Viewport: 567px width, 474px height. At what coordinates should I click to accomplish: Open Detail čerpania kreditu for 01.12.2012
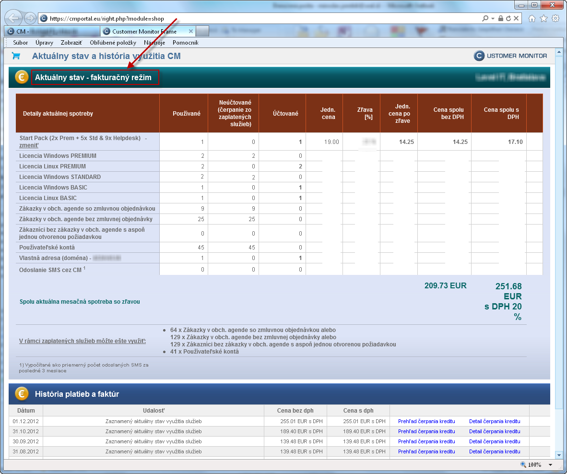coord(494,421)
